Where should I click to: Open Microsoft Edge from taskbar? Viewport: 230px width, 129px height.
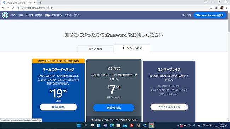click(x=112, y=125)
